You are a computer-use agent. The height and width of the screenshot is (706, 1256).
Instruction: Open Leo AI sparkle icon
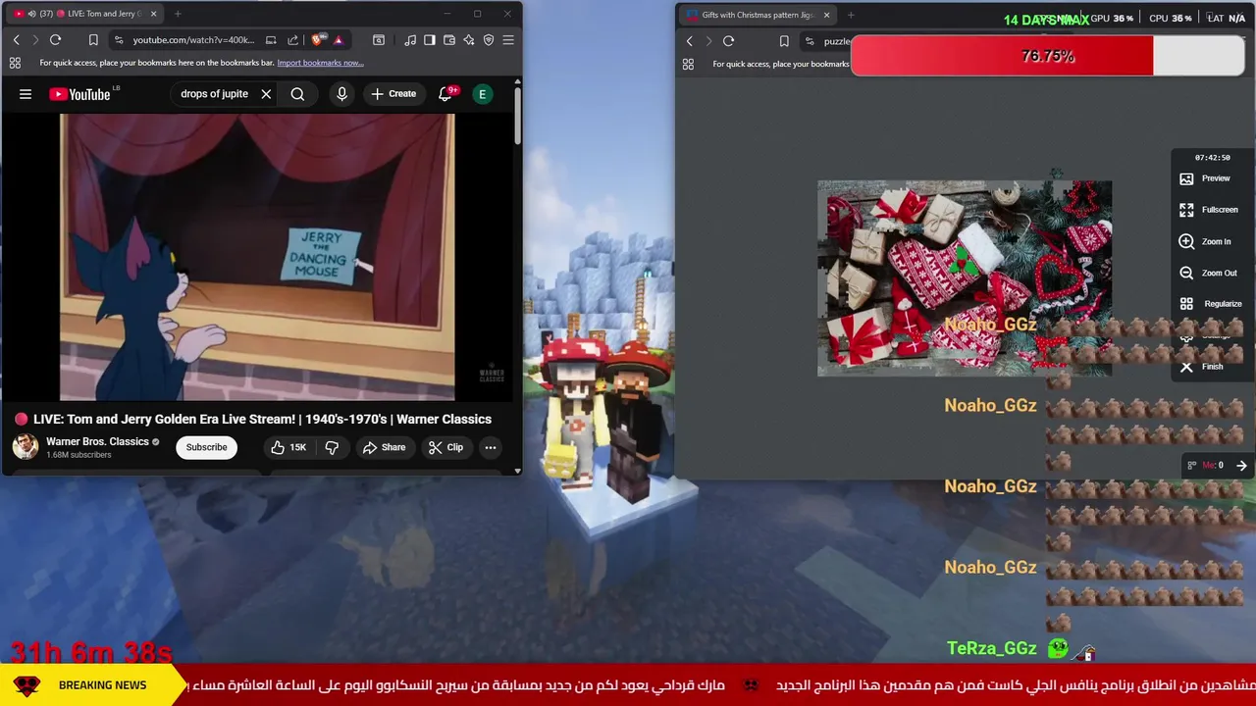(x=469, y=40)
